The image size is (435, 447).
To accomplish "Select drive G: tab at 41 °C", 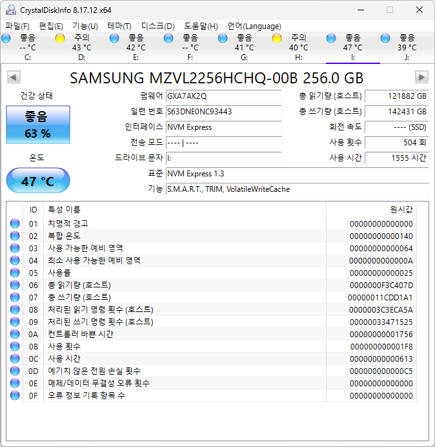I will (244, 47).
